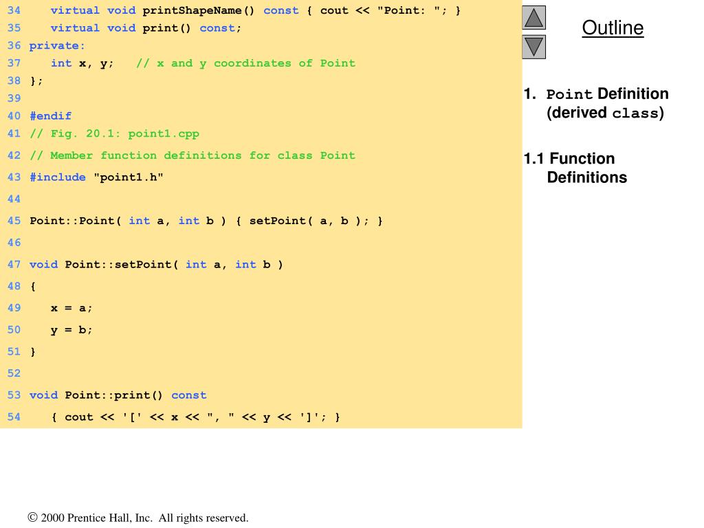Click the comment 'x and y coordinates of Point'

point(246,63)
